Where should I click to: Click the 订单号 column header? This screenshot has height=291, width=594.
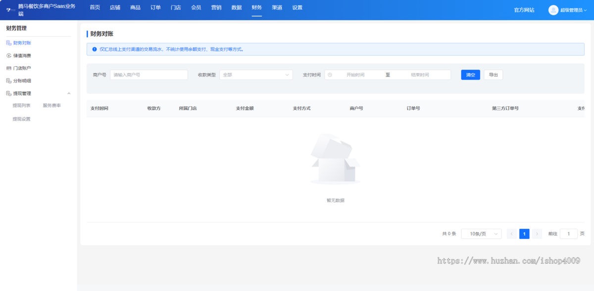pos(413,108)
